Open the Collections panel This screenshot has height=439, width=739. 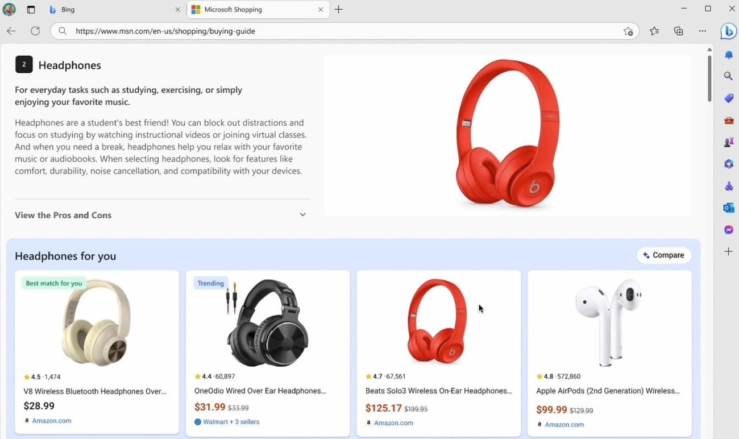678,31
